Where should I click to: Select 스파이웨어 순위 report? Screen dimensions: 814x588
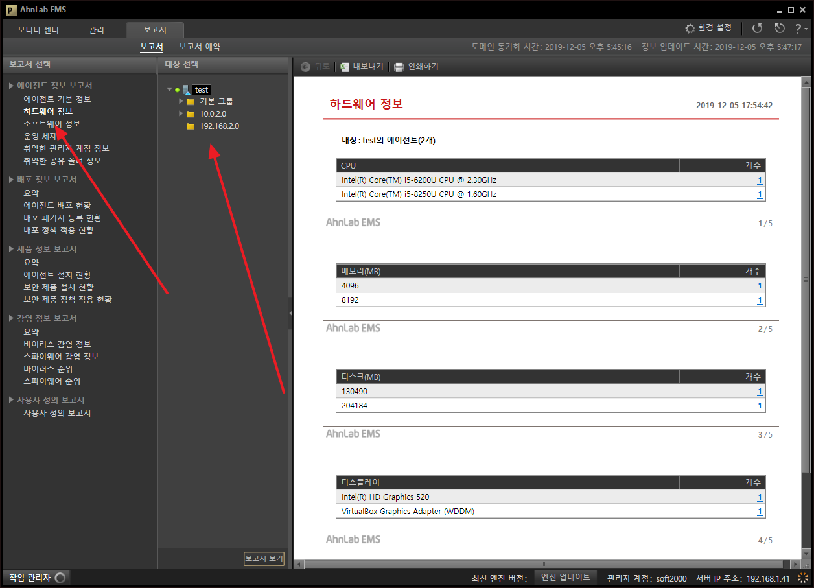click(52, 381)
